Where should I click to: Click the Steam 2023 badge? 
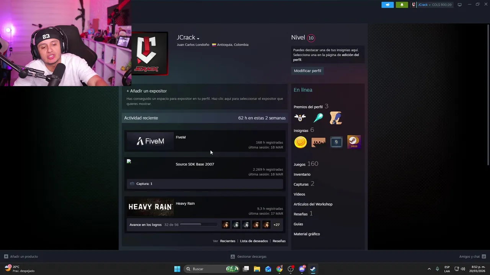point(354,142)
